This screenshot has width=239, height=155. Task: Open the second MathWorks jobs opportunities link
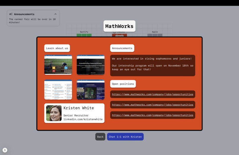click(153, 105)
